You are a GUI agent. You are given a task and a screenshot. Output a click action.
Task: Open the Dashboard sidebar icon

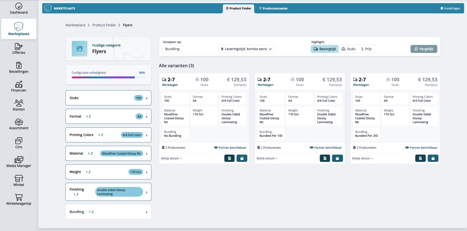coord(19,8)
